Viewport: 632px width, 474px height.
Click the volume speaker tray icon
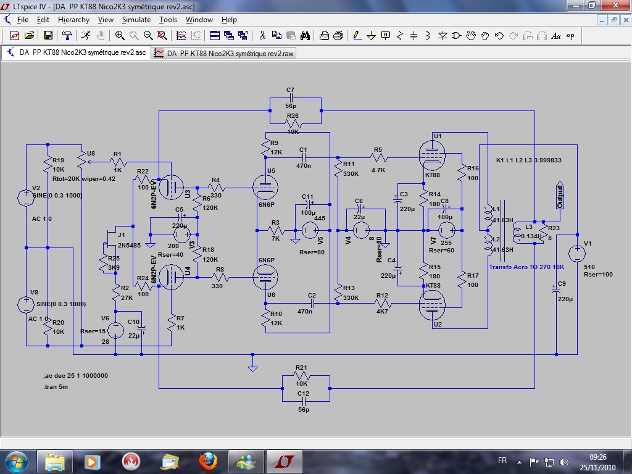[564, 462]
